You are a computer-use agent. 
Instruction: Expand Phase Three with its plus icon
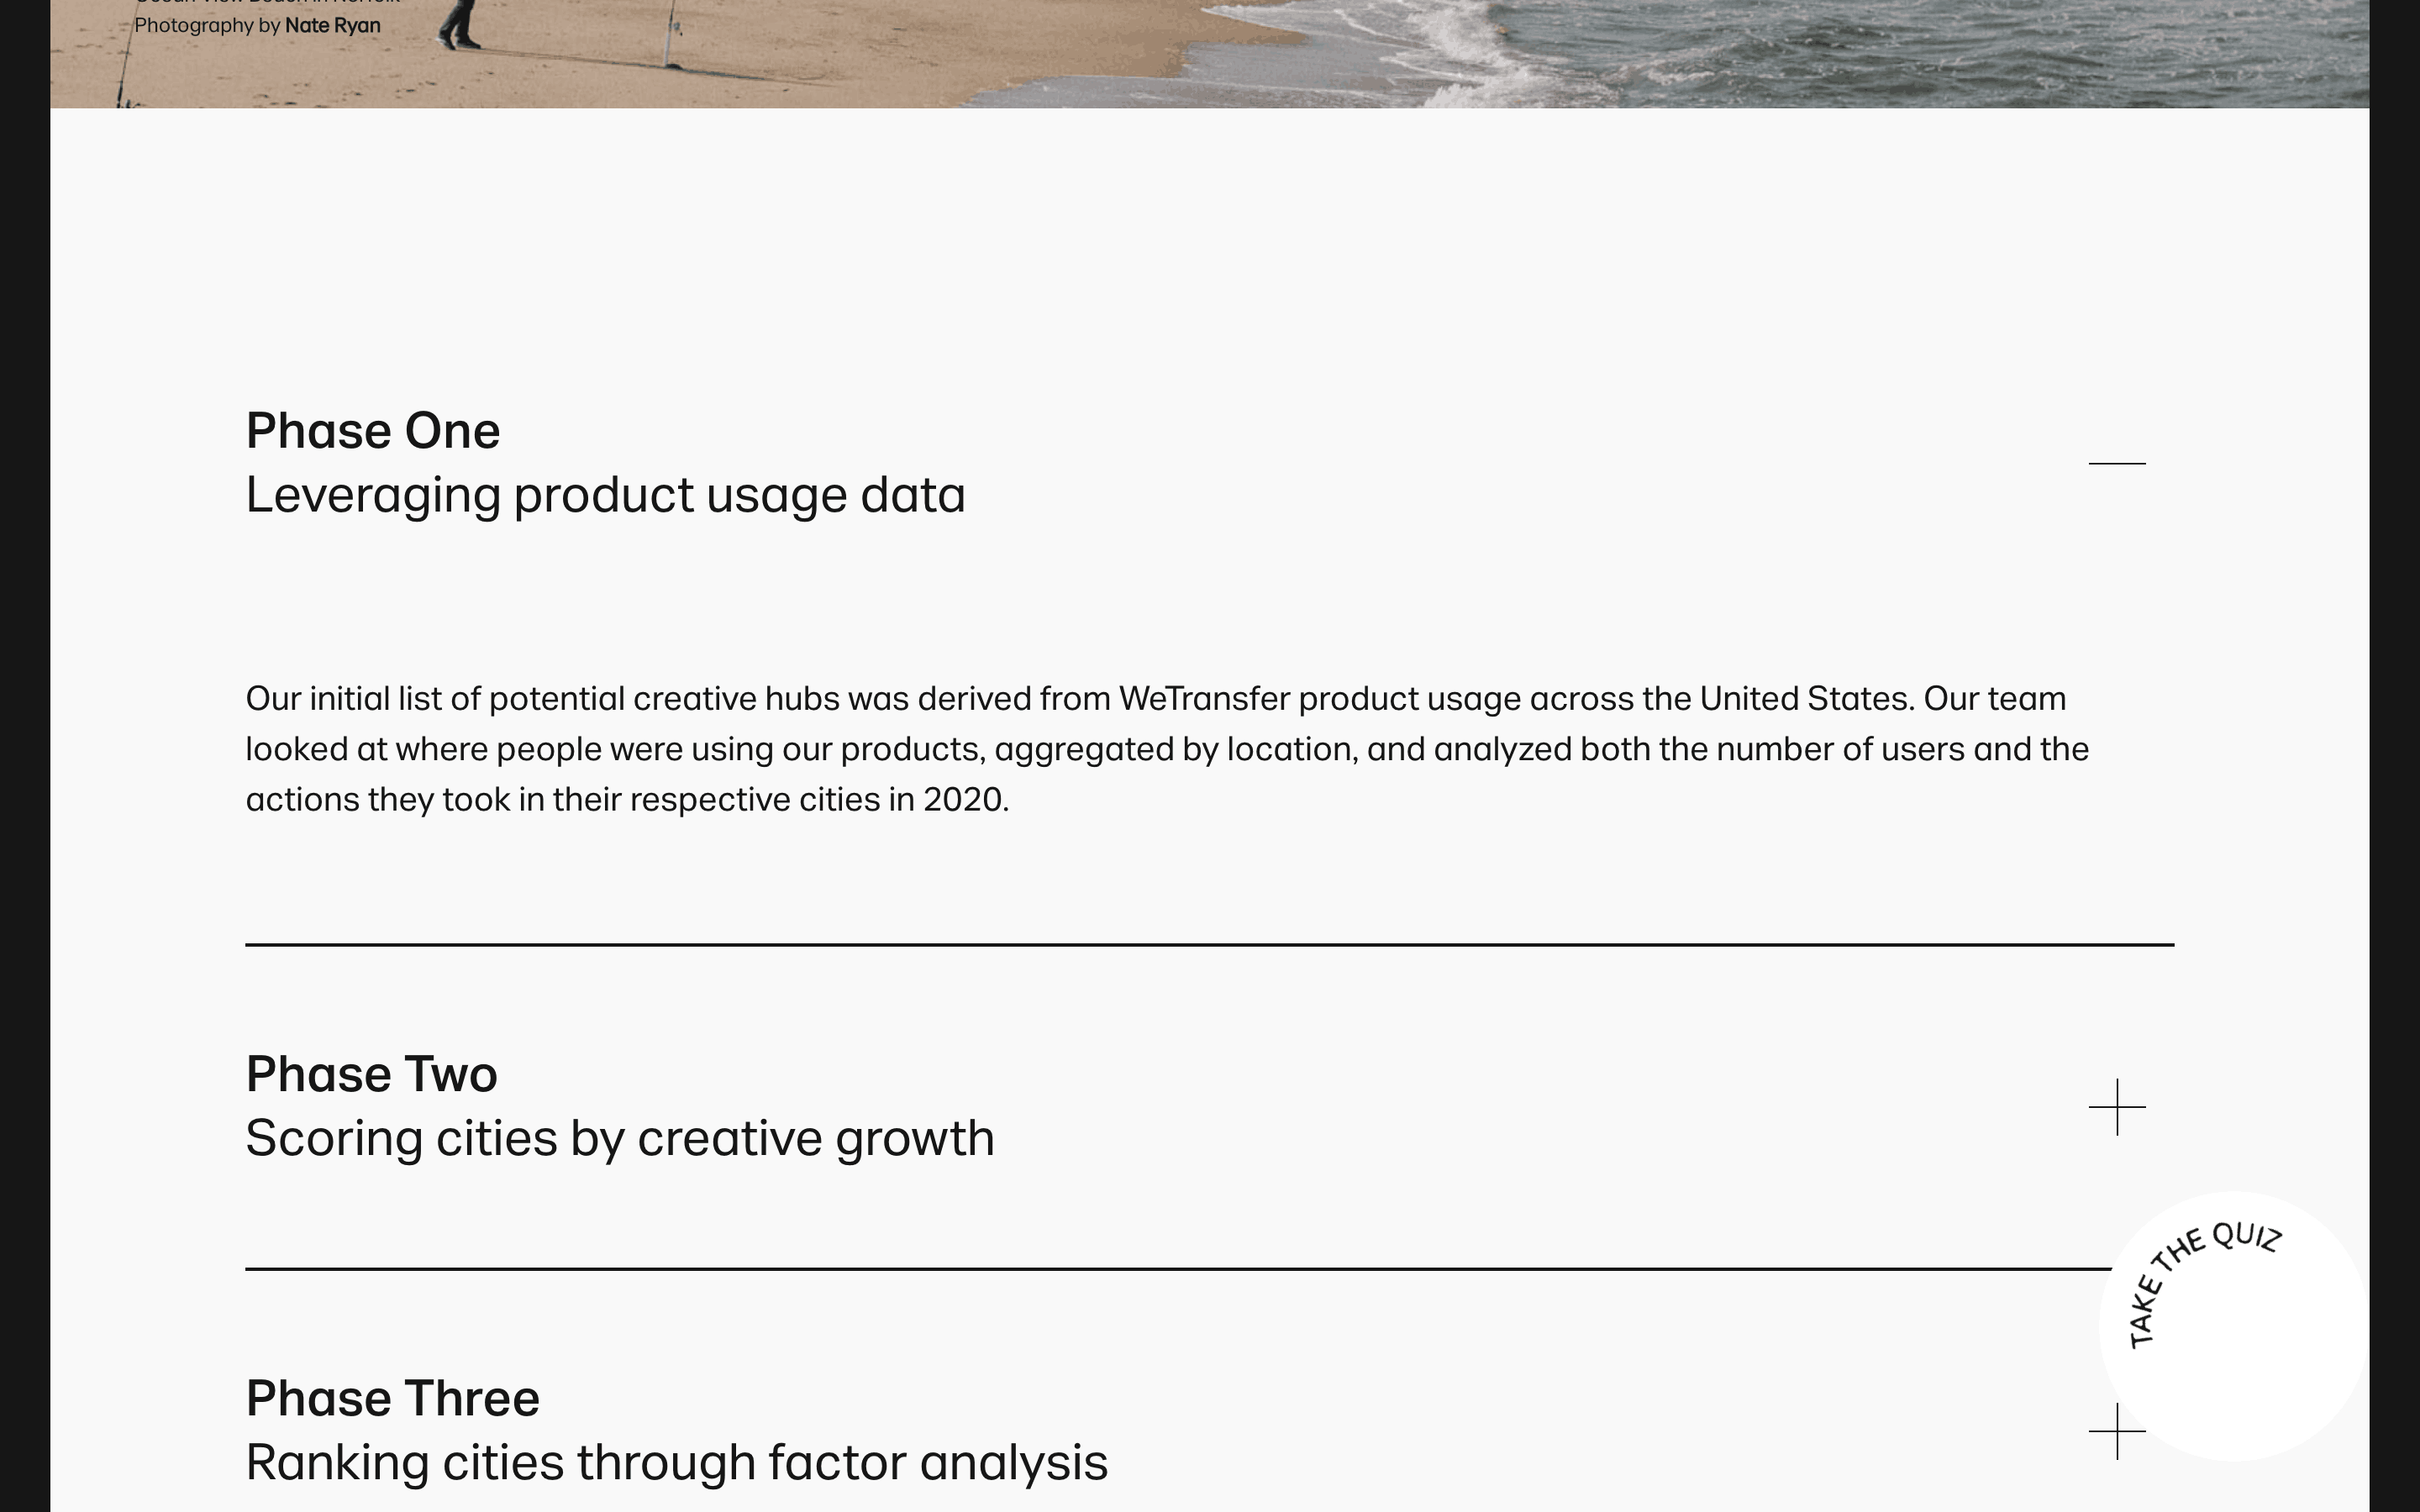point(2117,1431)
